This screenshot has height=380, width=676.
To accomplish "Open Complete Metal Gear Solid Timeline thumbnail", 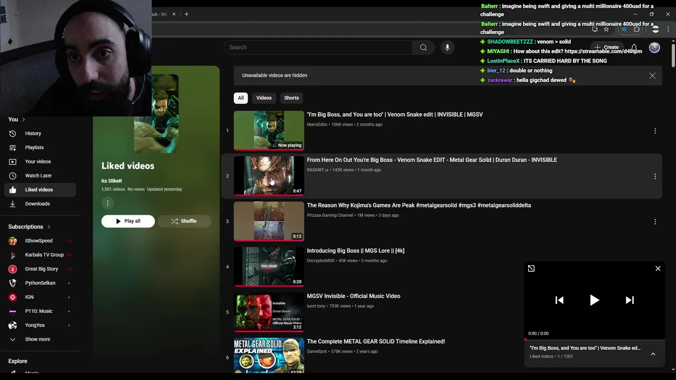I will tap(269, 356).
